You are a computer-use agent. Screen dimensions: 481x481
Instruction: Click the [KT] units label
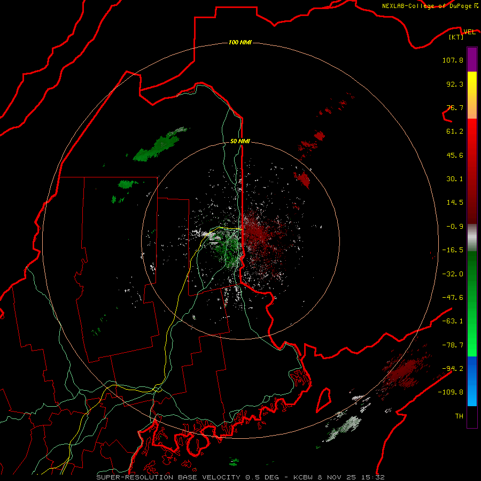[x=456, y=37]
